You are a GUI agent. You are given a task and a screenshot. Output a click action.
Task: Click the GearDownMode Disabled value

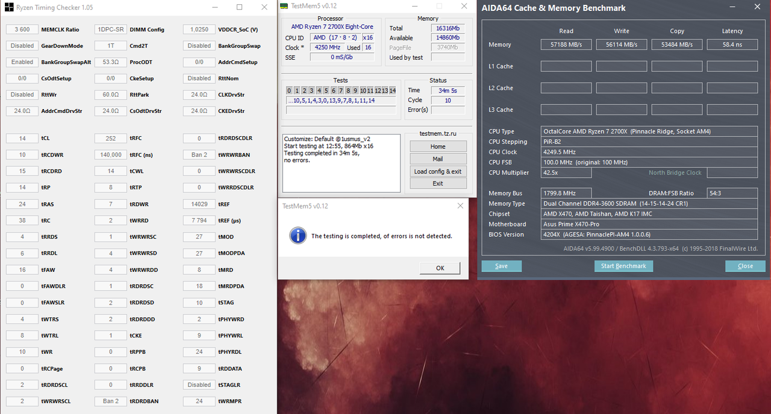click(22, 46)
